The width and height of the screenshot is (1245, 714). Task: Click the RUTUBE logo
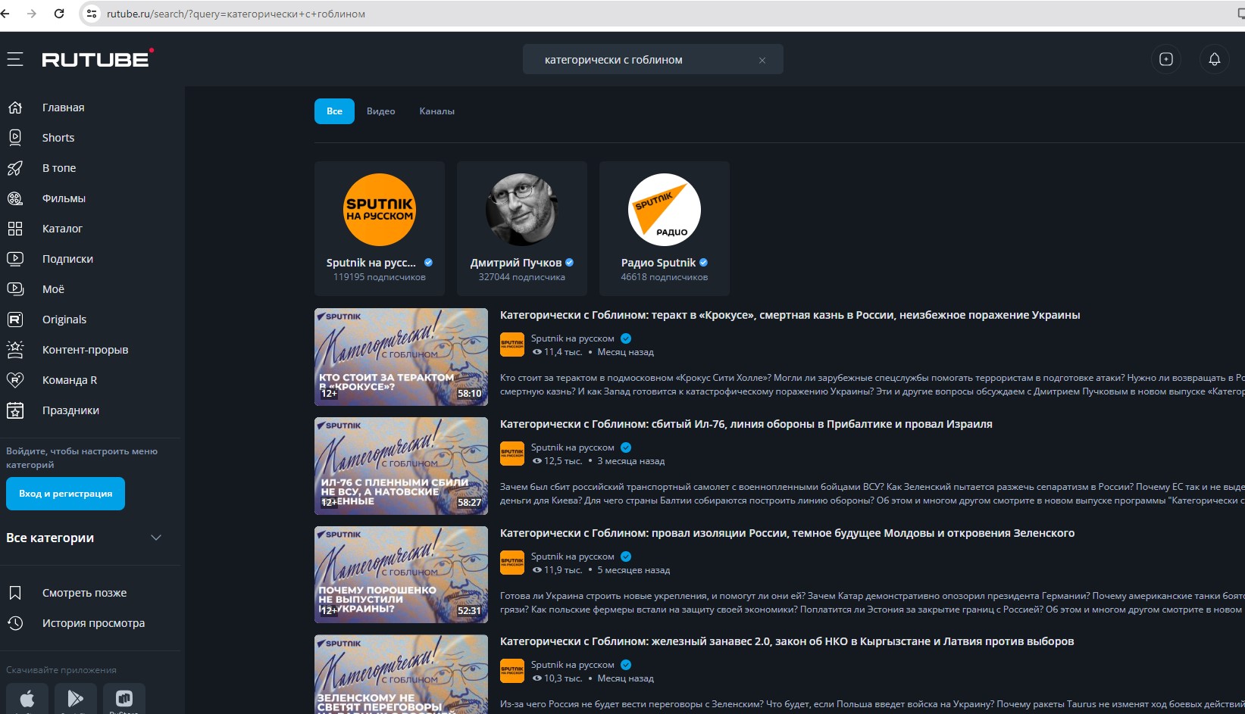(98, 58)
